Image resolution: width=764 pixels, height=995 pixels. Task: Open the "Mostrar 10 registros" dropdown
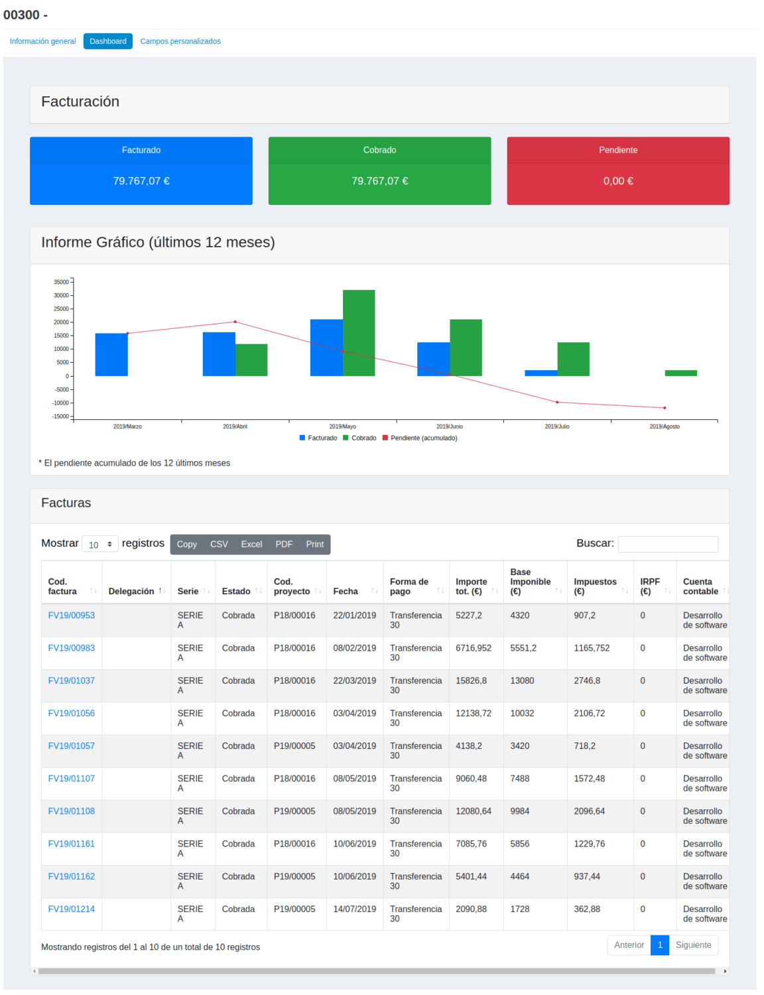(x=99, y=543)
